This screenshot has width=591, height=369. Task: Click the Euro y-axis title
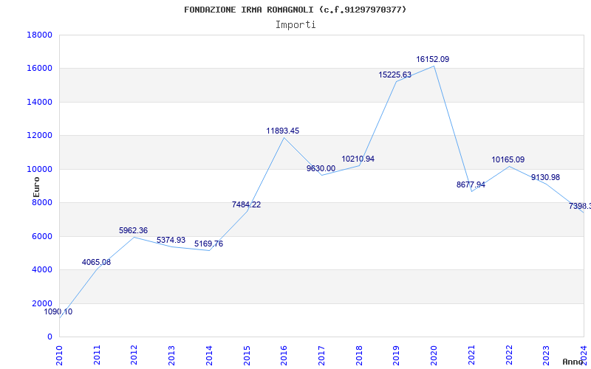click(x=36, y=187)
